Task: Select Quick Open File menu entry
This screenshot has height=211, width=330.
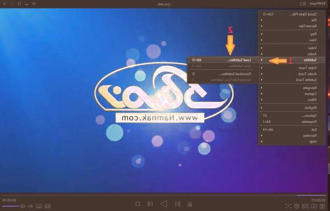Action: [x=291, y=14]
